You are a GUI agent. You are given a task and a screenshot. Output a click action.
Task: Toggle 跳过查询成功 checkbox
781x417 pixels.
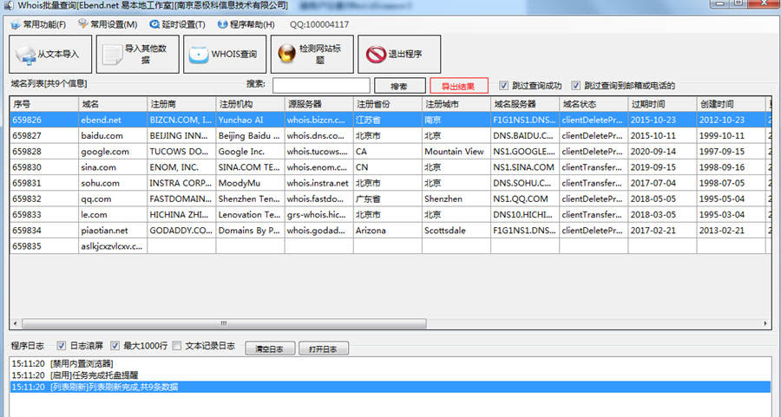(x=503, y=85)
